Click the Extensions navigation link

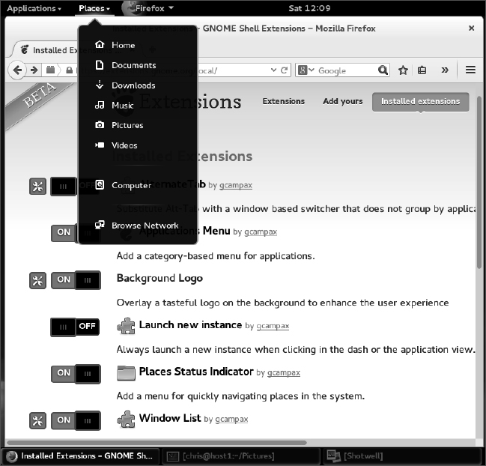[x=284, y=101]
